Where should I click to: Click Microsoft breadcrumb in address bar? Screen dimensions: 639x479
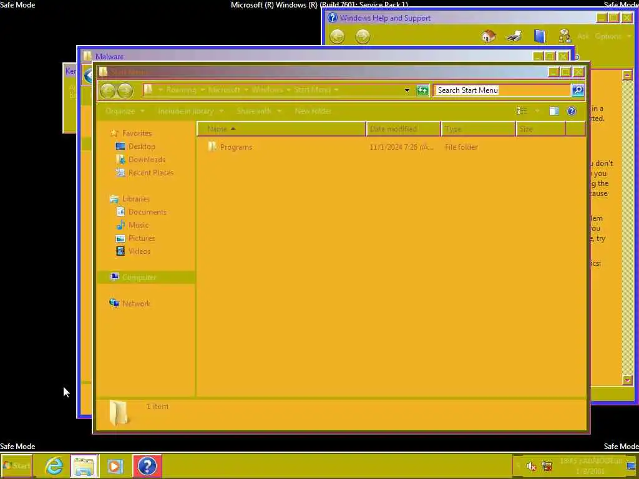coord(224,90)
